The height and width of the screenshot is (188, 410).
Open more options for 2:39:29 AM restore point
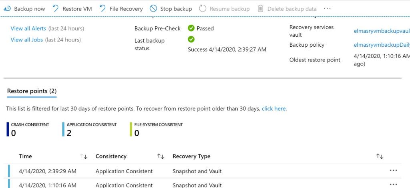point(393,171)
